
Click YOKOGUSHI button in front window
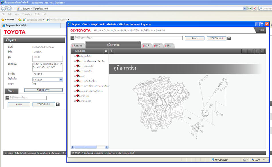coord(216,38)
